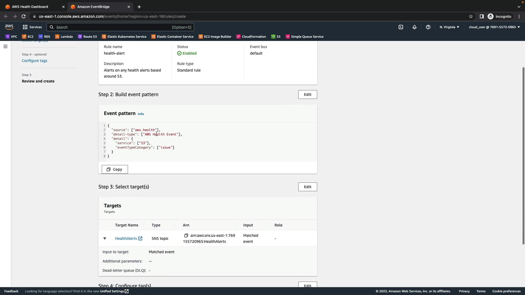The image size is (525, 295).
Task: Go to Configure tags step
Action: 34,61
